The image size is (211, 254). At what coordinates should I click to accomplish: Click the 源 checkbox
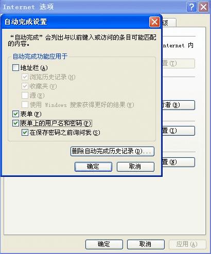coord(25,96)
